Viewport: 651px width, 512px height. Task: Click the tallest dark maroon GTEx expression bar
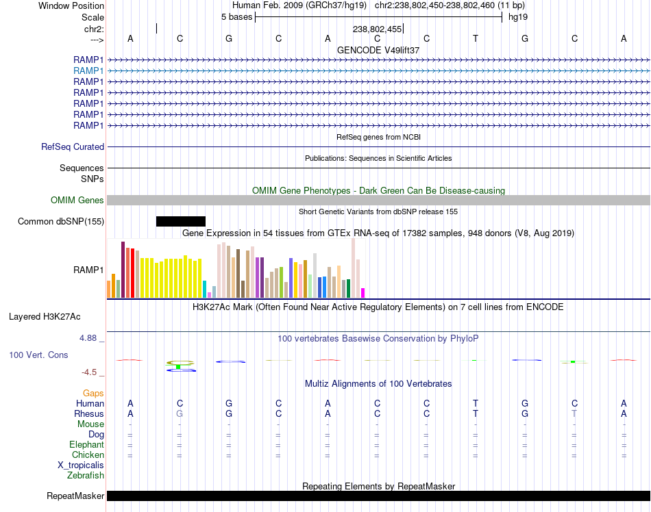tap(123, 270)
